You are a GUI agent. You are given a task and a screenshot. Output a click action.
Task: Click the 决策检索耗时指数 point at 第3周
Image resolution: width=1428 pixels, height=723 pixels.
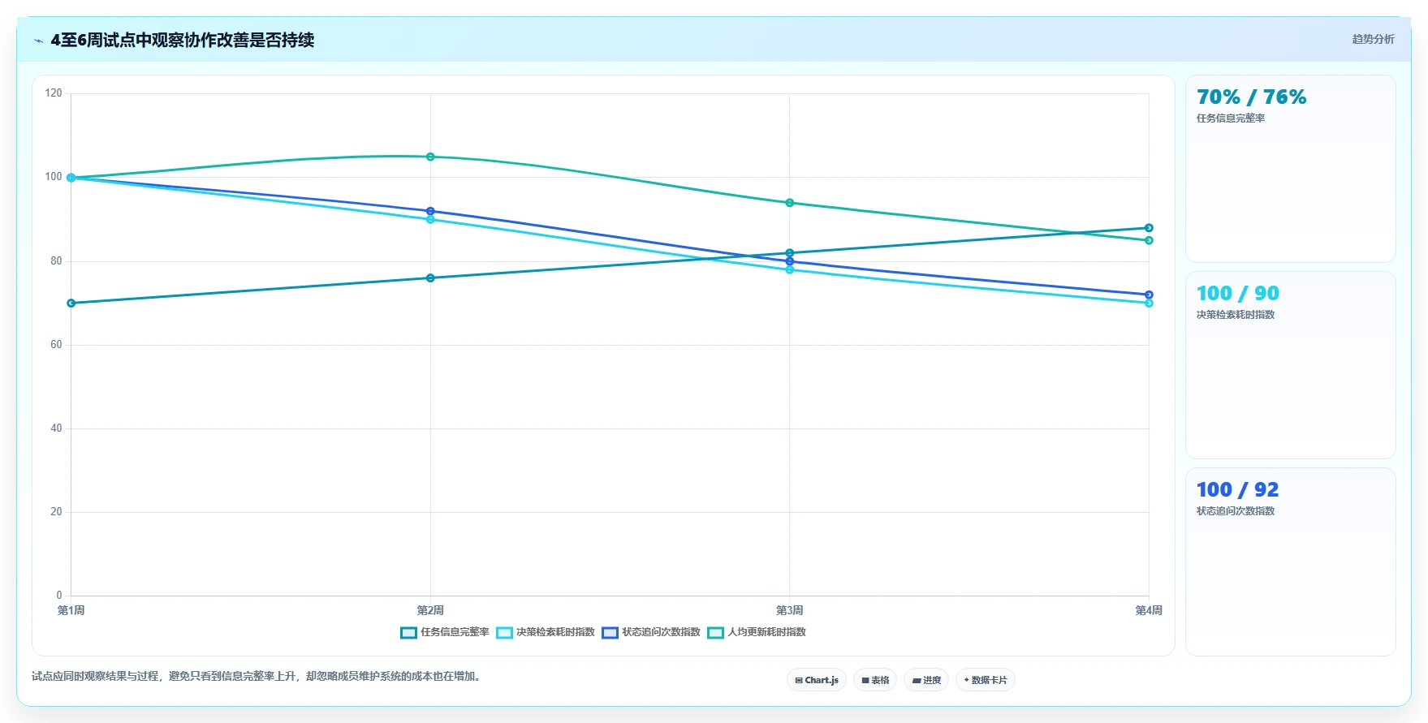click(x=790, y=269)
